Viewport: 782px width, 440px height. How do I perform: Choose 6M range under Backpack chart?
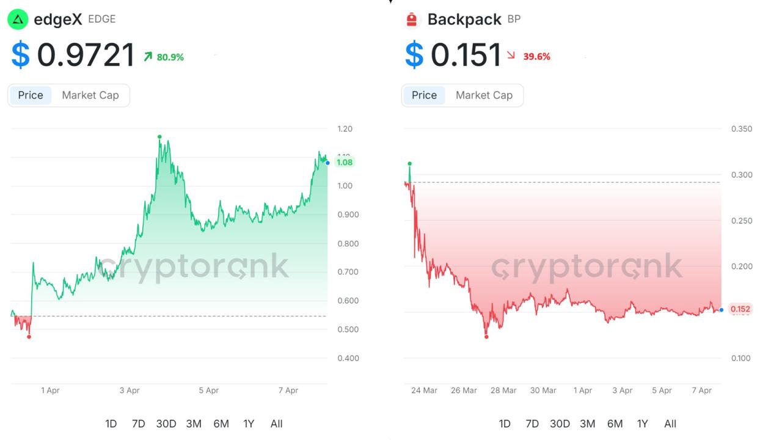point(615,424)
